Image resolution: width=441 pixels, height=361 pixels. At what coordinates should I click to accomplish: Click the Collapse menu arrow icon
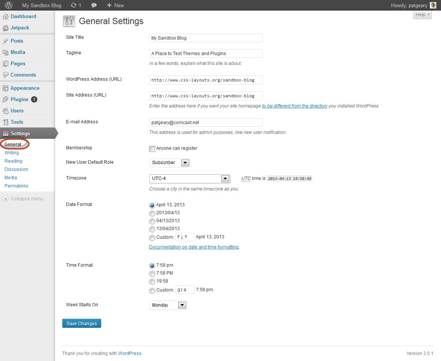[5, 199]
